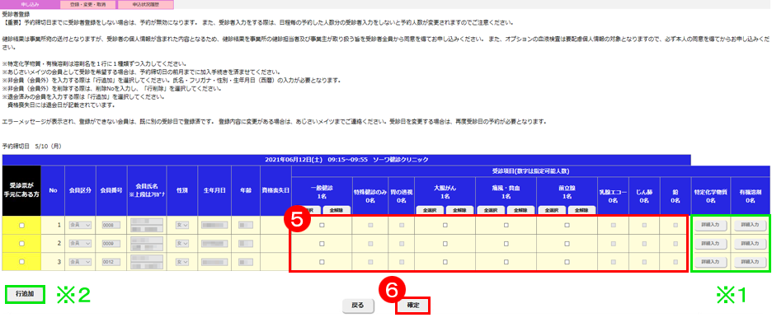Screen dimensions: 772x327
Task: Click 会員番号 field showing 0009
Action: (x=111, y=244)
